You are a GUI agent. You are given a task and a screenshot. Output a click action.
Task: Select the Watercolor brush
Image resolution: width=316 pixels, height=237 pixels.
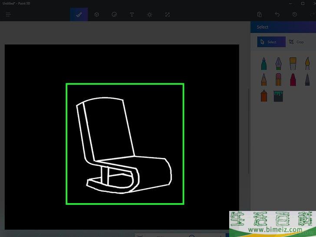tap(307, 64)
